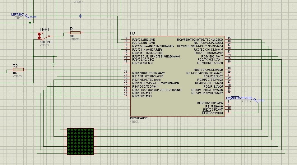Image resolution: width=297 pixels, height=165 pixels.
Task: Select the PIC18F46K22 chip body
Action: click(x=178, y=76)
